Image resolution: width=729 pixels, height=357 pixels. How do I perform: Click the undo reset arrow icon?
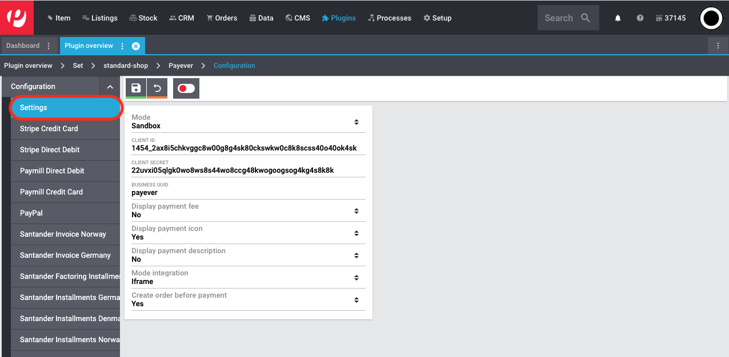coord(157,88)
